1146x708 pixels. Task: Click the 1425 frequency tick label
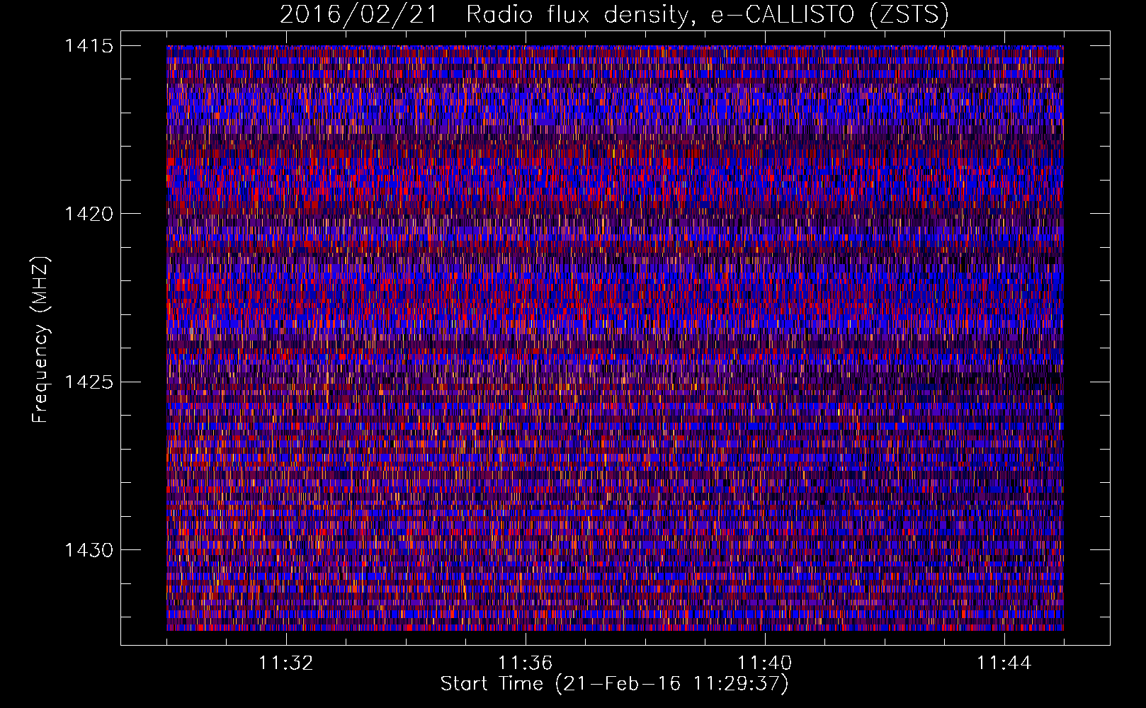(x=89, y=382)
